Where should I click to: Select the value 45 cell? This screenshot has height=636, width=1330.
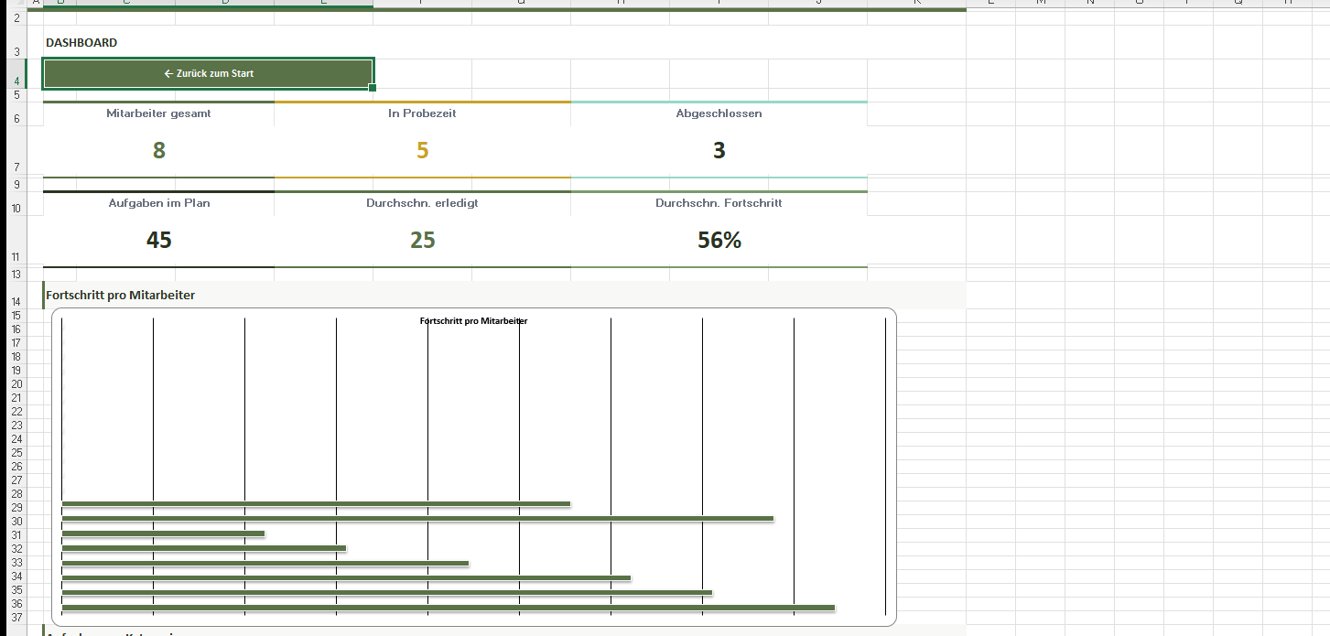tap(158, 241)
